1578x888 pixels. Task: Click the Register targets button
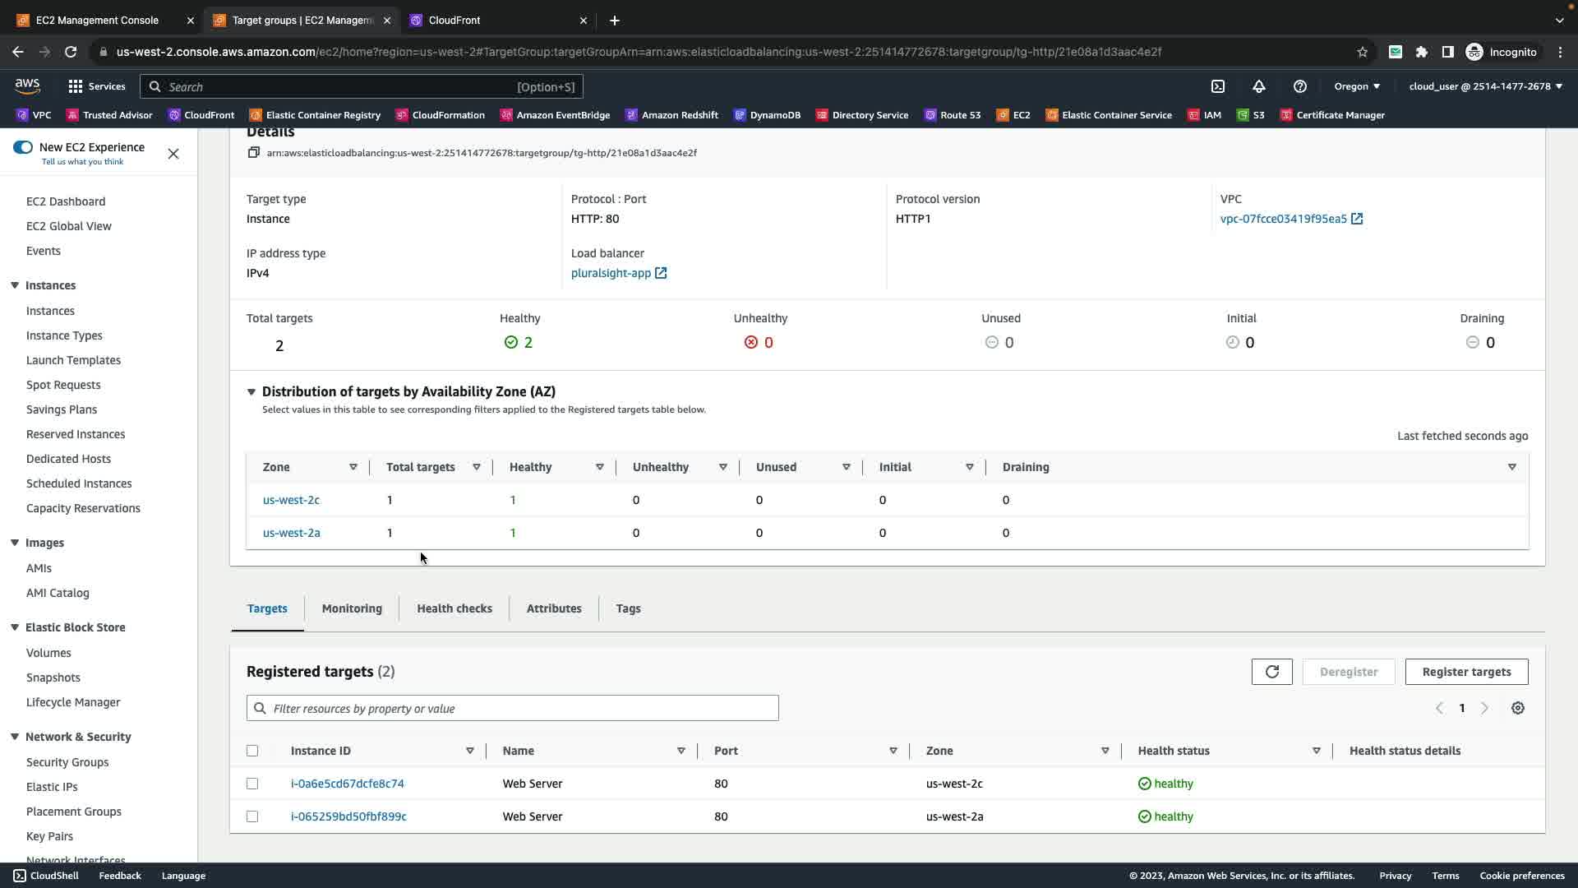1466,672
